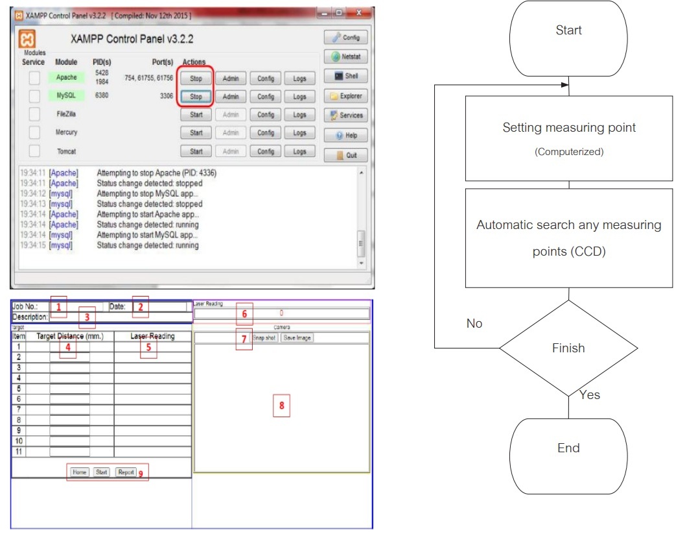Click log line 'Attempting to stop Apache (PID: 4336)'
This screenshot has height=534, width=685.
point(156,173)
